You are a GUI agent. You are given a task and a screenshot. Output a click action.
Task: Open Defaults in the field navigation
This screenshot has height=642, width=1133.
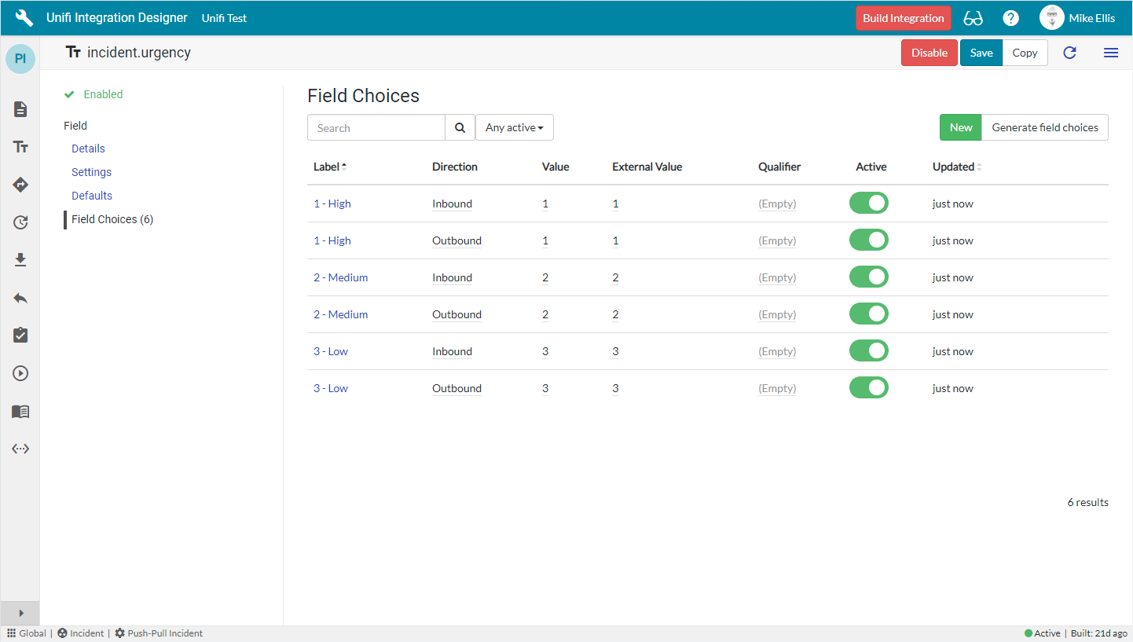tap(92, 196)
